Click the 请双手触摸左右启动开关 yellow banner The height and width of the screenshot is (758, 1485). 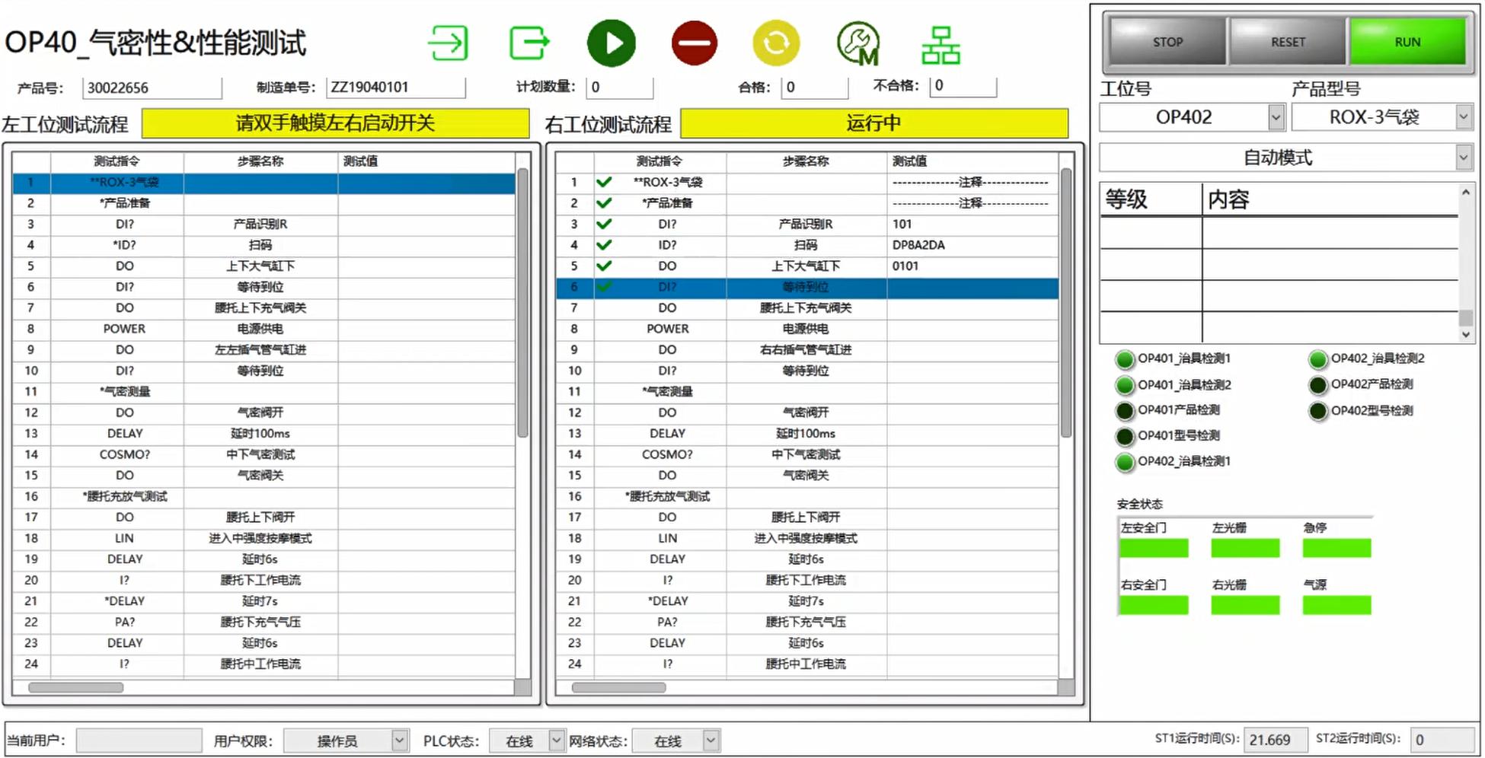pyautogui.click(x=336, y=123)
